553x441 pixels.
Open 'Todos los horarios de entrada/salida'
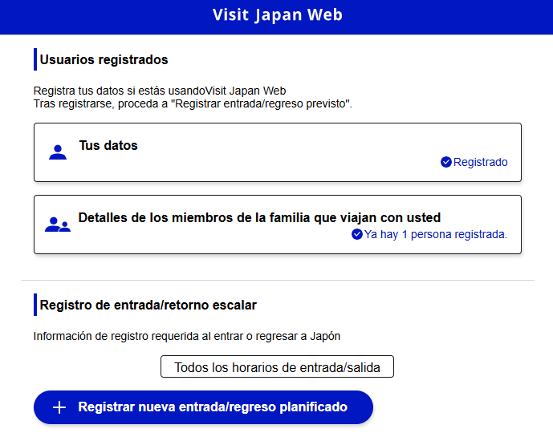[x=277, y=366]
